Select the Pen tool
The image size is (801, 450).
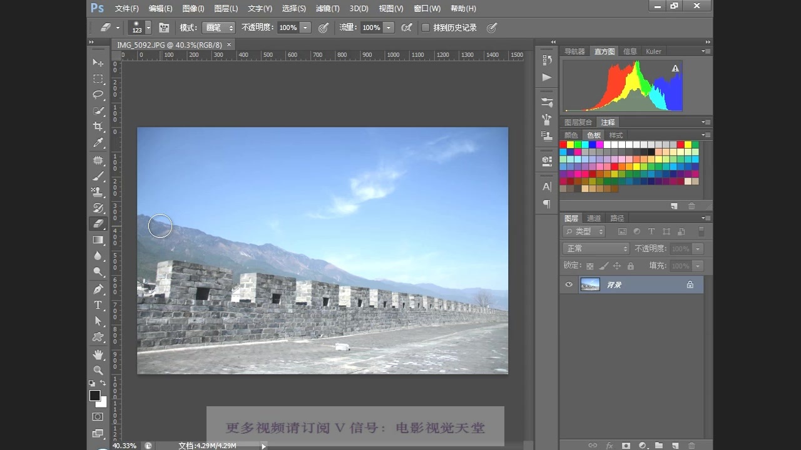[98, 289]
